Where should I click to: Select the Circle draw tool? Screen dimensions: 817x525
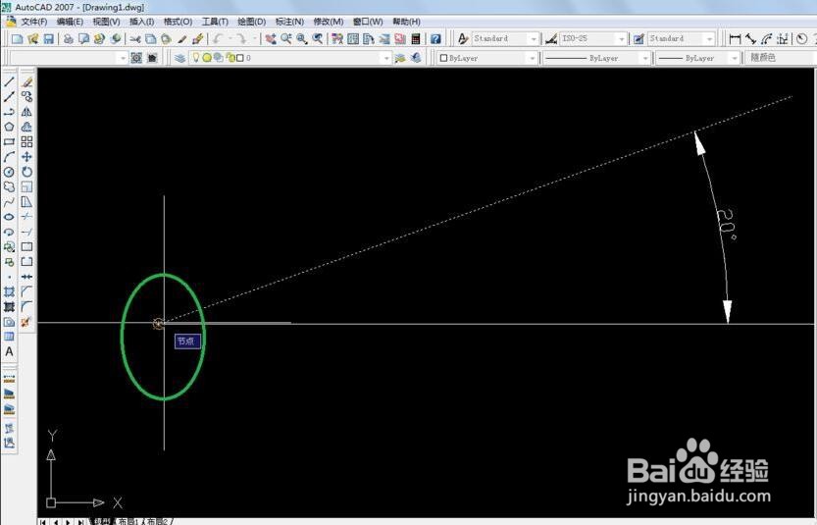[x=9, y=172]
